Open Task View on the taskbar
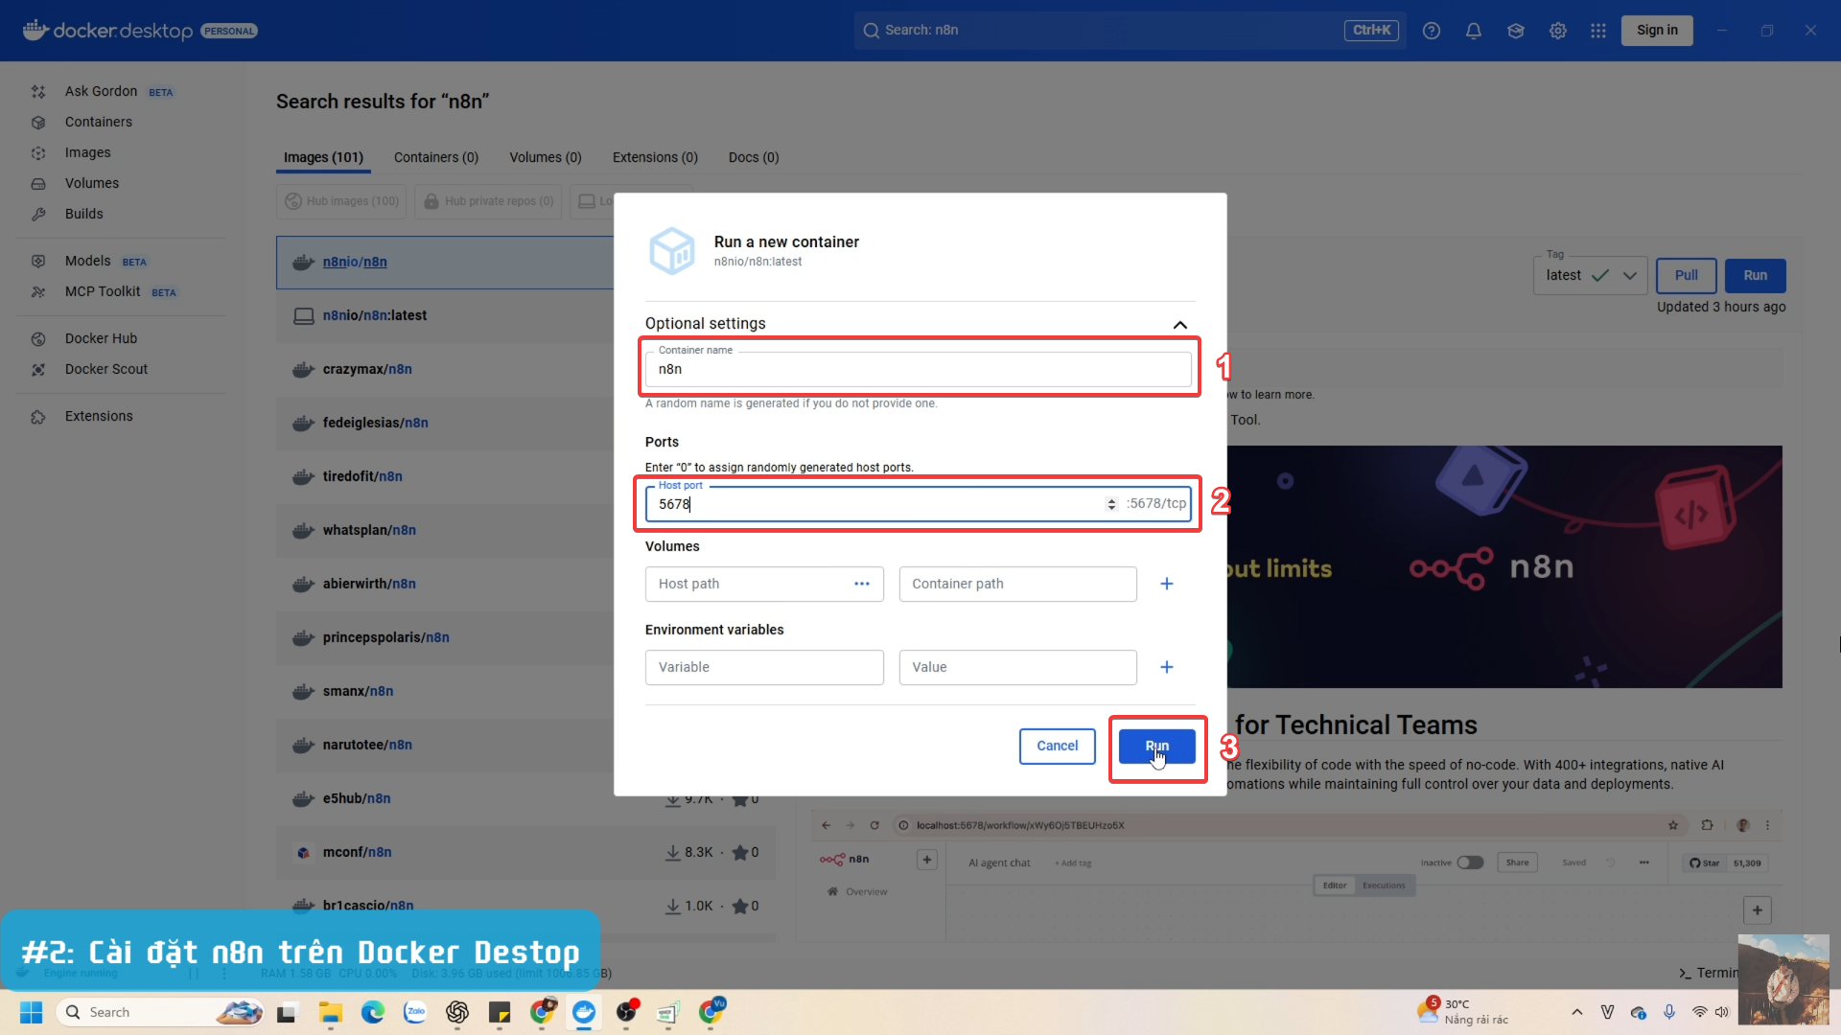This screenshot has width=1841, height=1035. (x=287, y=1012)
